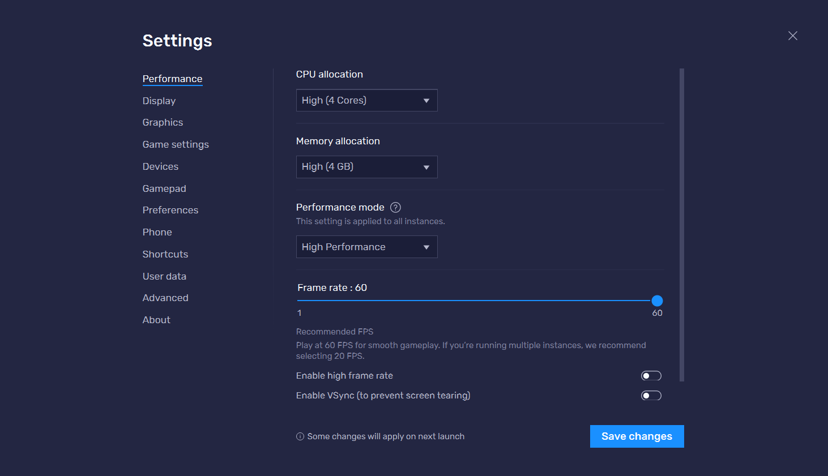Switch to the Graphics settings tab
Viewport: 828px width, 476px height.
(163, 122)
